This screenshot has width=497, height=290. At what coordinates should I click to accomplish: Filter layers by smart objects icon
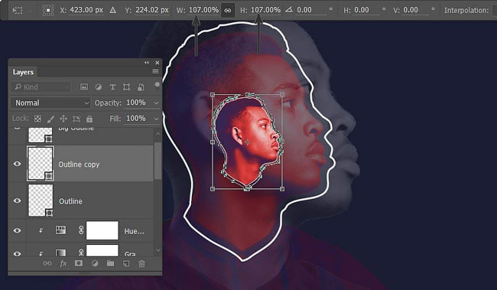pyautogui.click(x=141, y=87)
